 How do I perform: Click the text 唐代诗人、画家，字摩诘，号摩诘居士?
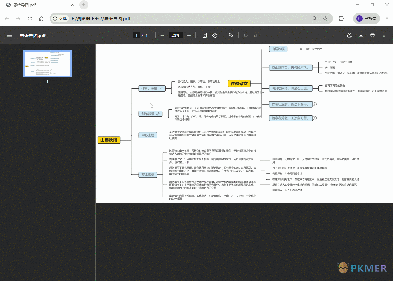pos(199,81)
